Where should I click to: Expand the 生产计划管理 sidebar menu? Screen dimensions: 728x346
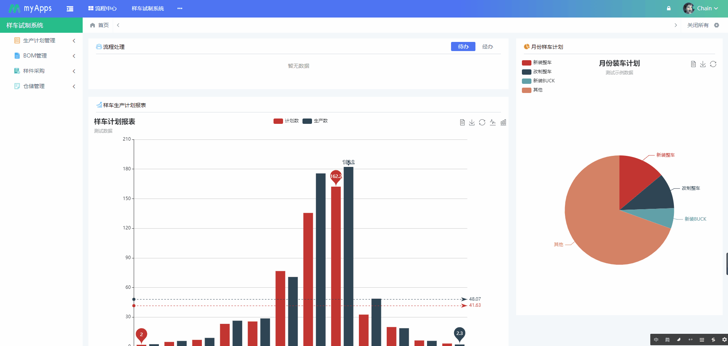tap(39, 40)
